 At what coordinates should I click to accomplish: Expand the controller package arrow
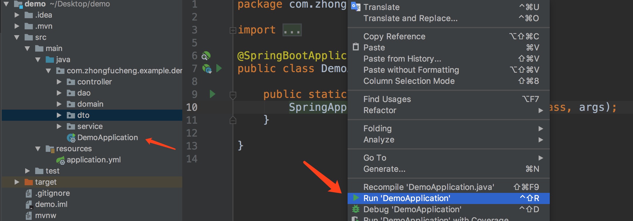59,82
